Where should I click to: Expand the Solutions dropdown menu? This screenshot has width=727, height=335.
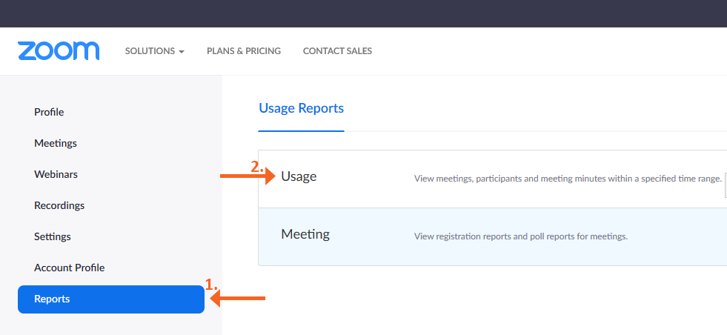154,51
